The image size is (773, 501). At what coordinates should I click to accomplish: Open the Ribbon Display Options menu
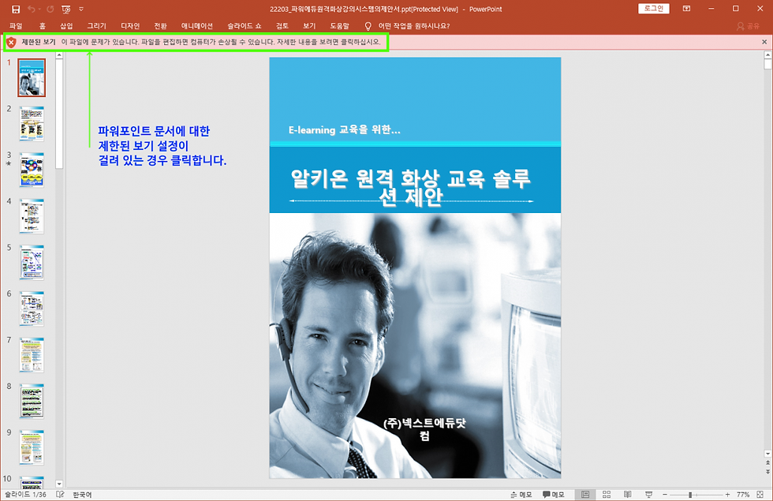[x=686, y=9]
